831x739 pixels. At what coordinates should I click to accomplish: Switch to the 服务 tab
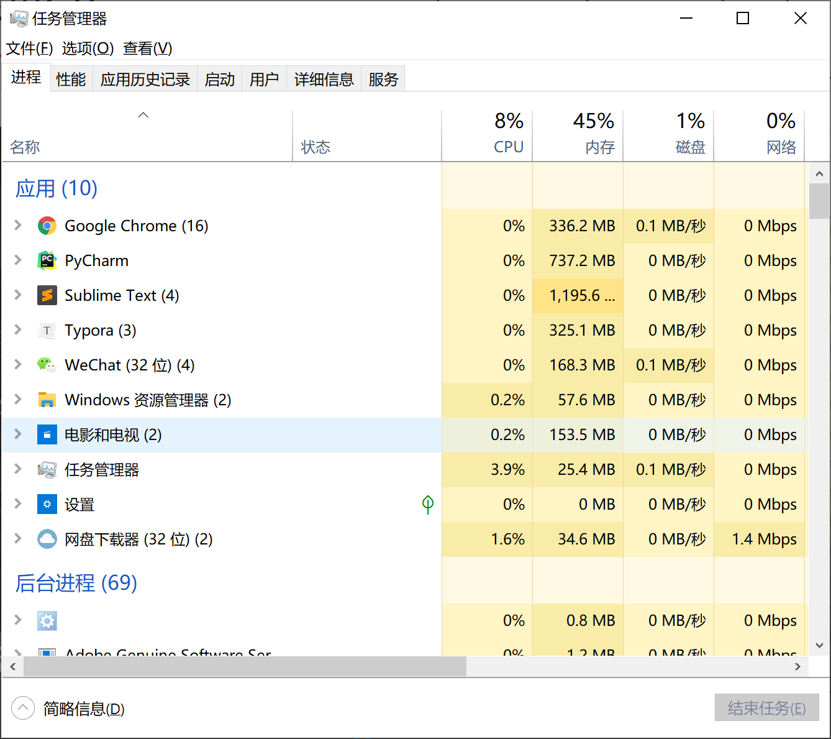pyautogui.click(x=383, y=79)
